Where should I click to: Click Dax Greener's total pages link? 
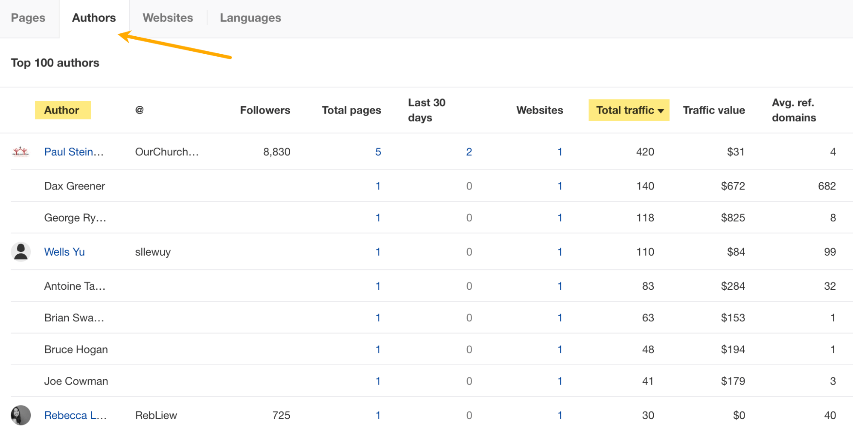click(378, 186)
